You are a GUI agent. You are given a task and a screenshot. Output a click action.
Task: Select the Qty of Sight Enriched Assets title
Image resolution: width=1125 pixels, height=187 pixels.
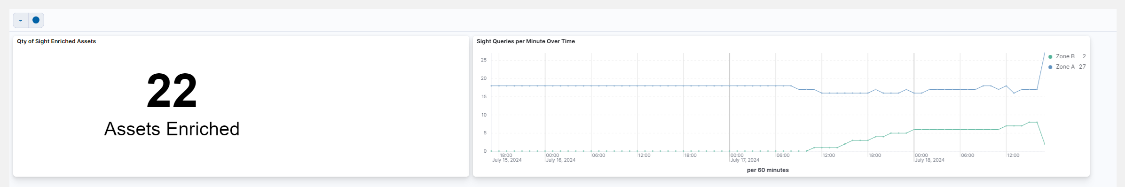click(56, 41)
